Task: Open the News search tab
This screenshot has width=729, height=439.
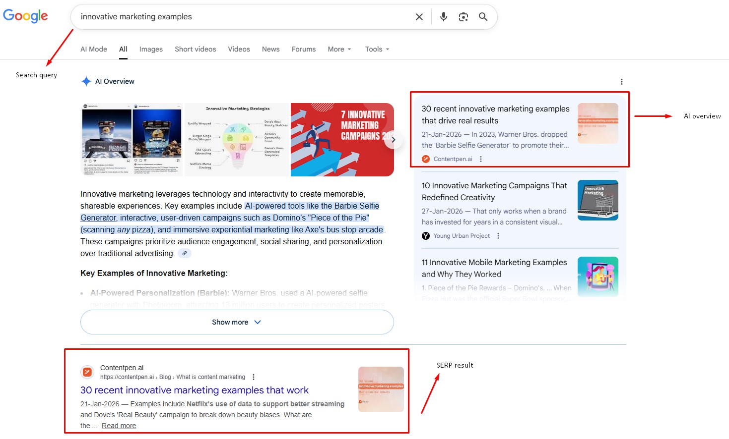Action: pos(270,49)
